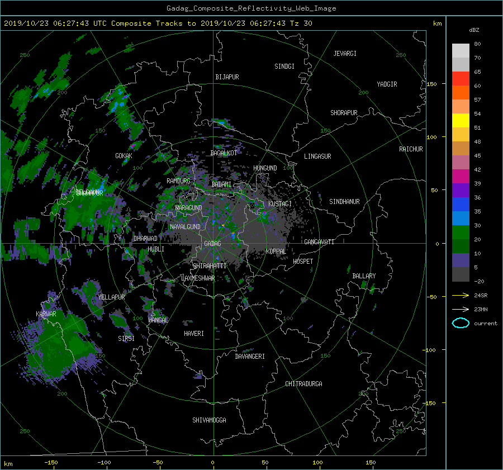The height and width of the screenshot is (470, 503).
Task: Click the BIJAPUR city label
Action: [x=227, y=77]
